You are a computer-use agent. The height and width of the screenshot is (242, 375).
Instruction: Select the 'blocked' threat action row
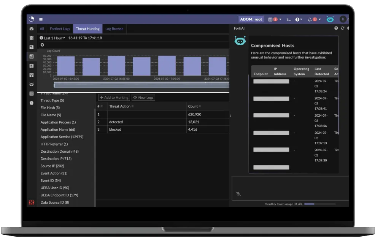(163, 130)
